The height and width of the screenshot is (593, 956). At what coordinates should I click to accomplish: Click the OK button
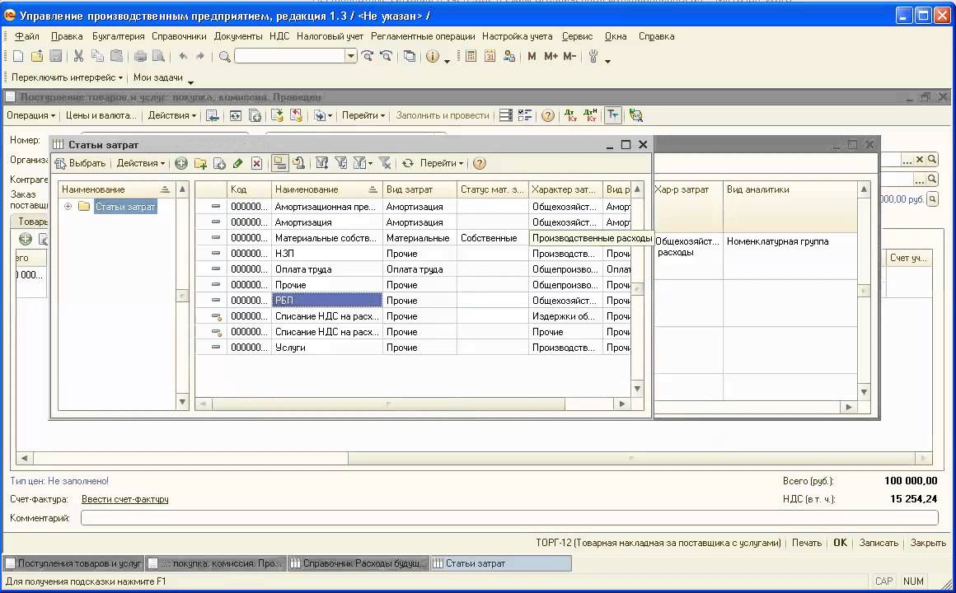pyautogui.click(x=840, y=543)
